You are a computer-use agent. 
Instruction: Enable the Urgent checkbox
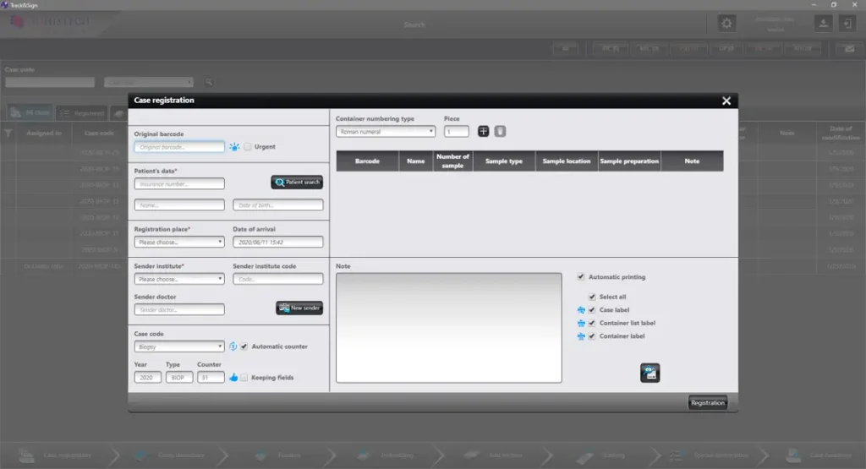pos(248,147)
